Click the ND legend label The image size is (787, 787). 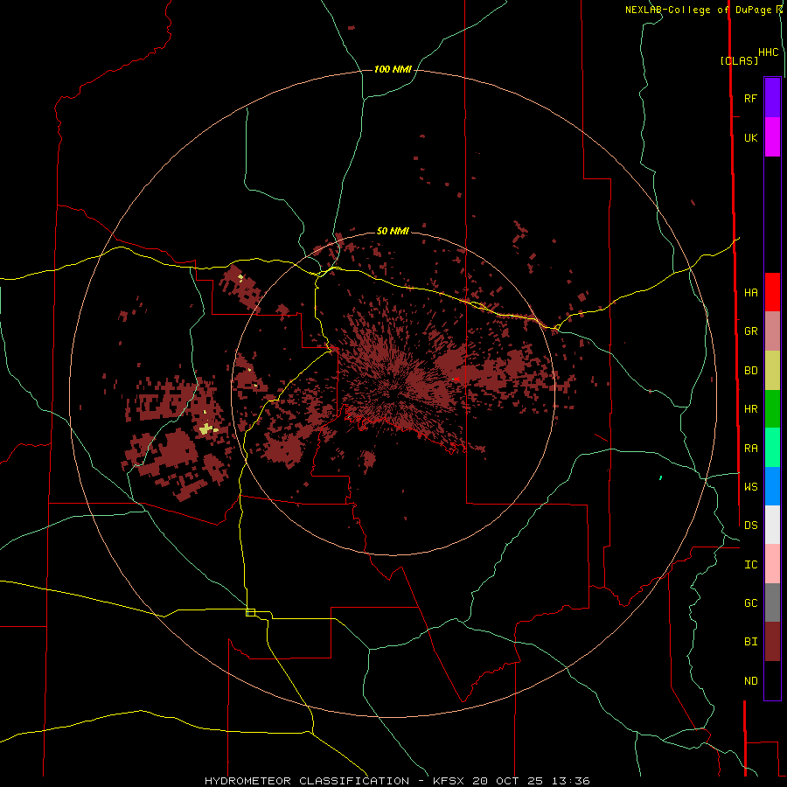[x=750, y=681]
